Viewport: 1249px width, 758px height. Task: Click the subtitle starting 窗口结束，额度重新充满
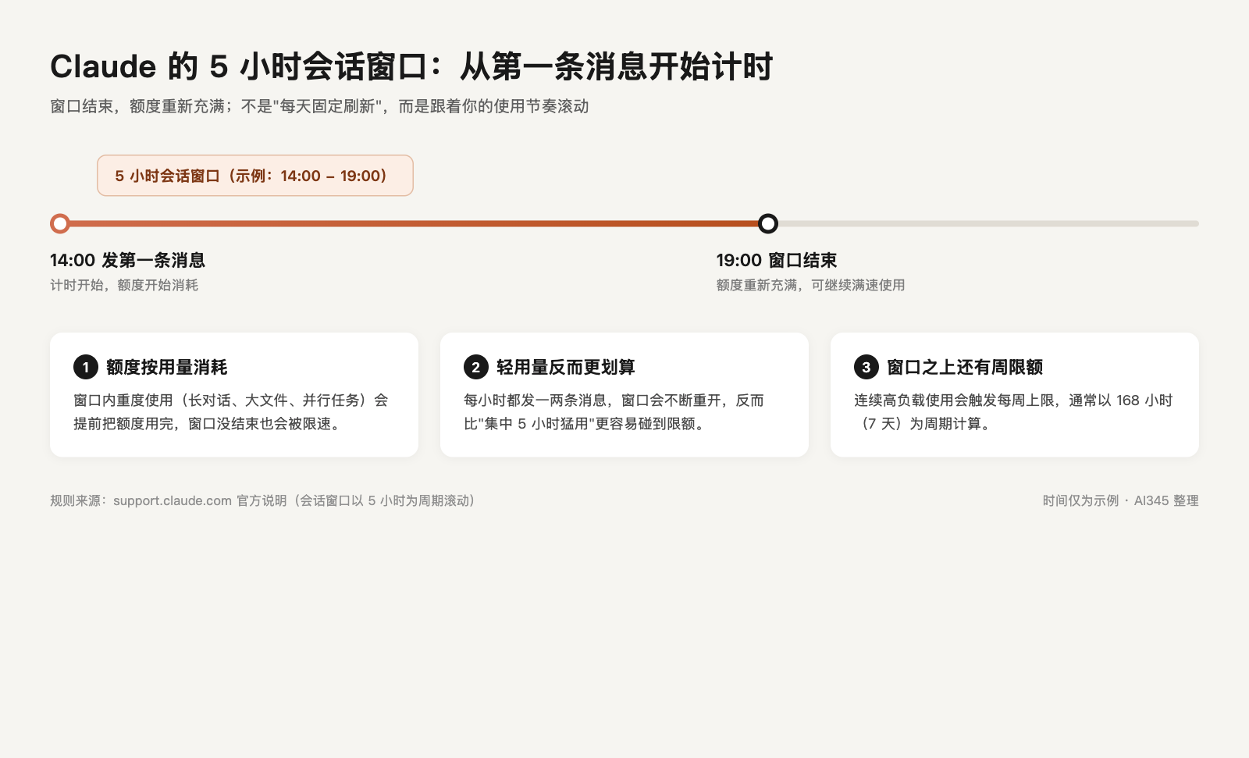click(319, 106)
